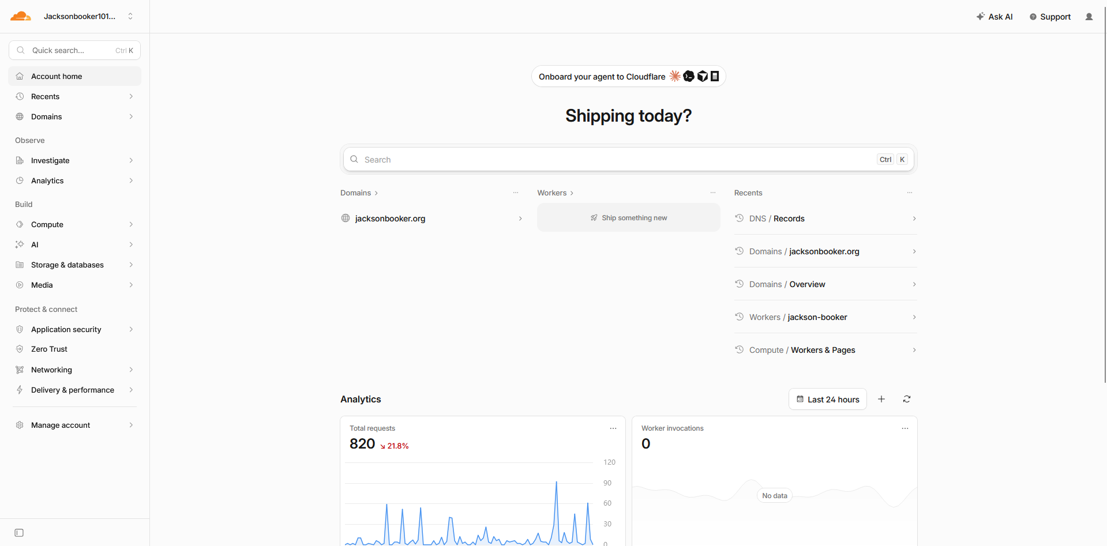Click Application security shield icon
Viewport: 1107px width, 546px height.
point(20,329)
